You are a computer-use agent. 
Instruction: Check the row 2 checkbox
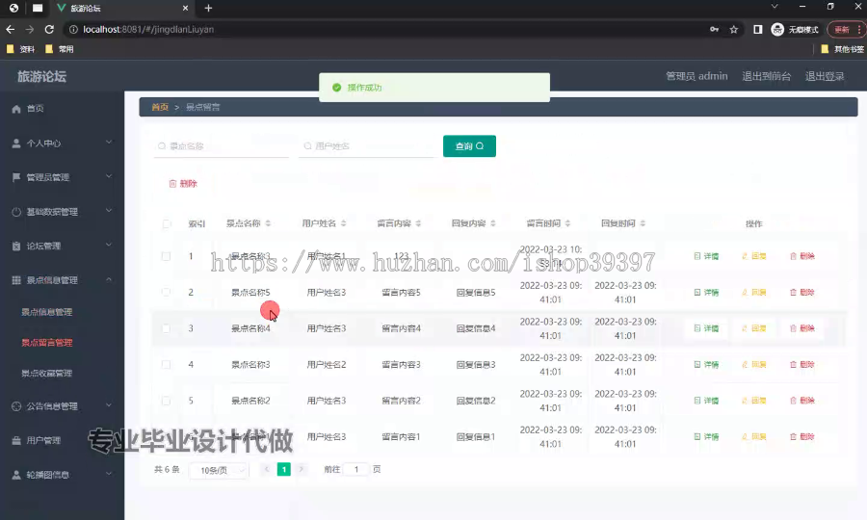coord(166,293)
